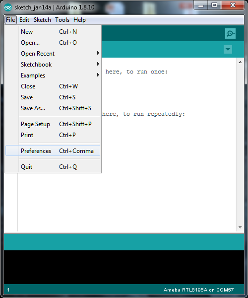
Task: Select the Open... menu entry
Action: pos(53,43)
